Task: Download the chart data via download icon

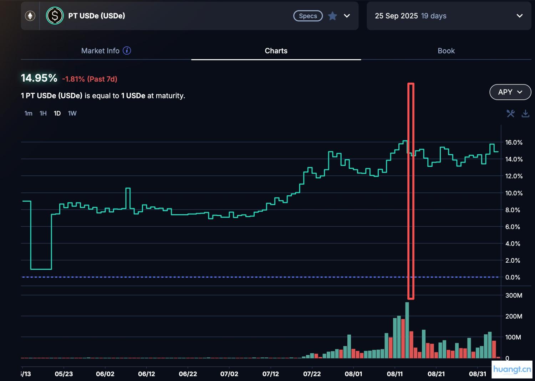Action: [526, 113]
